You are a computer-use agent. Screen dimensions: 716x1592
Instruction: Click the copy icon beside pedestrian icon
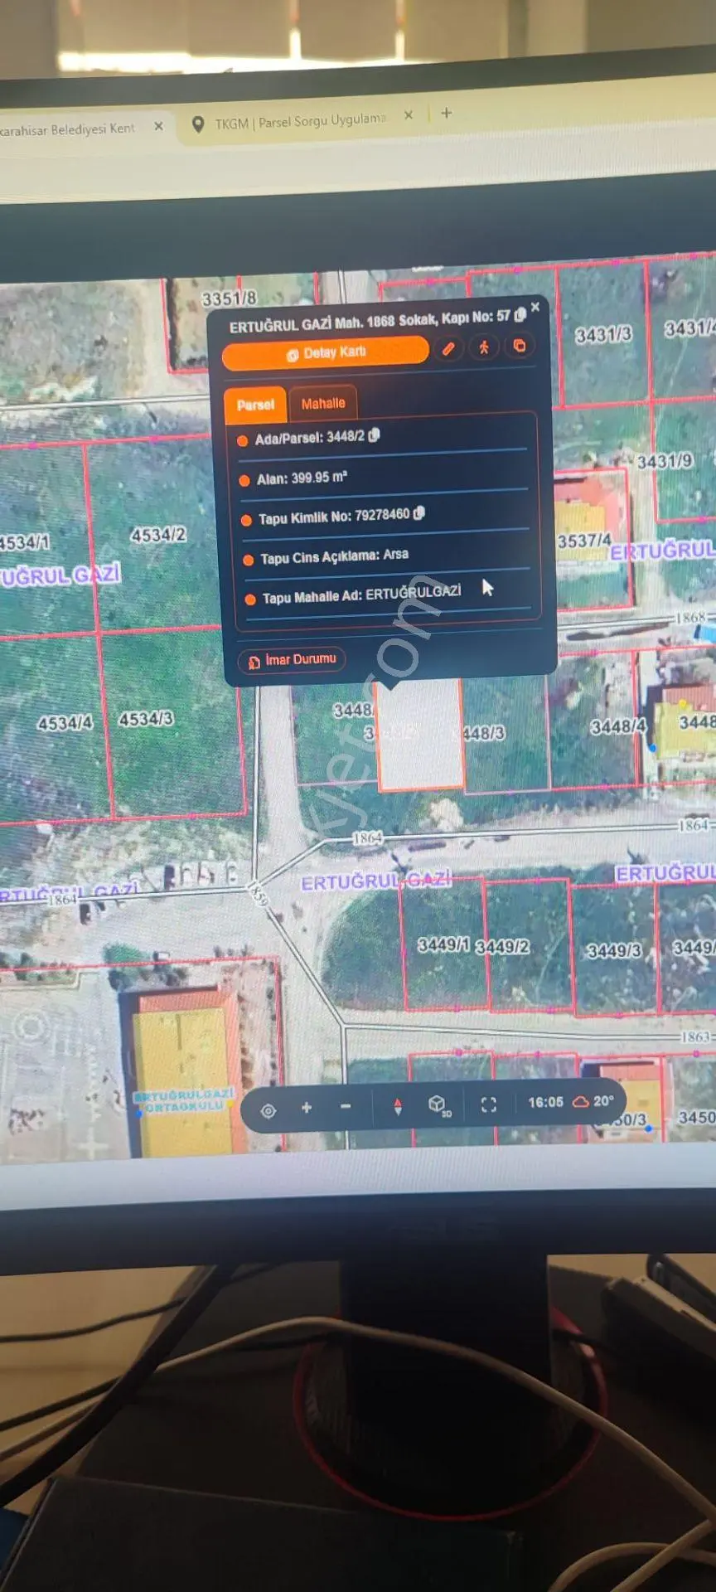point(520,346)
